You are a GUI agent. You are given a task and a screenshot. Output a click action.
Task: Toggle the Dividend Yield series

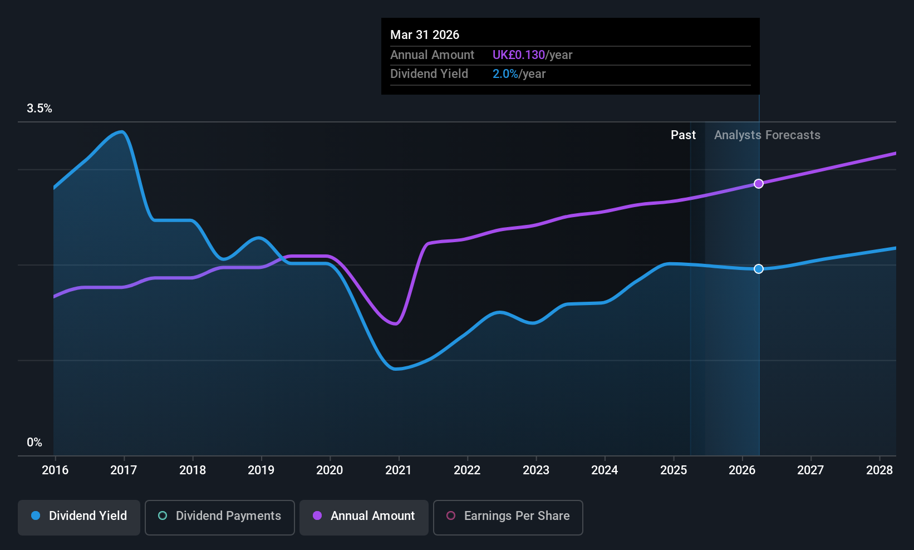click(79, 518)
